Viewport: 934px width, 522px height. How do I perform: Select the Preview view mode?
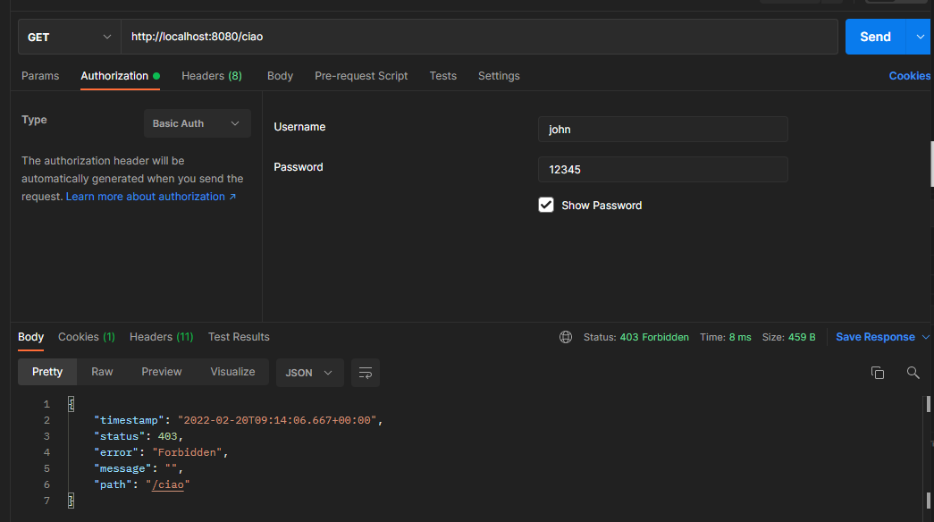point(162,372)
